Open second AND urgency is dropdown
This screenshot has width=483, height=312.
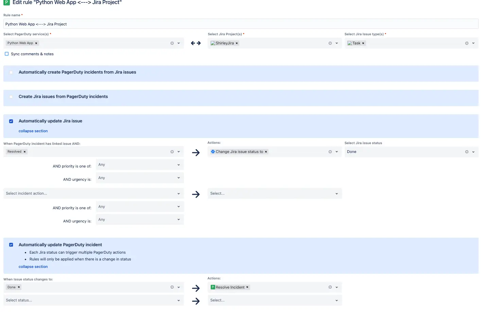pyautogui.click(x=140, y=219)
